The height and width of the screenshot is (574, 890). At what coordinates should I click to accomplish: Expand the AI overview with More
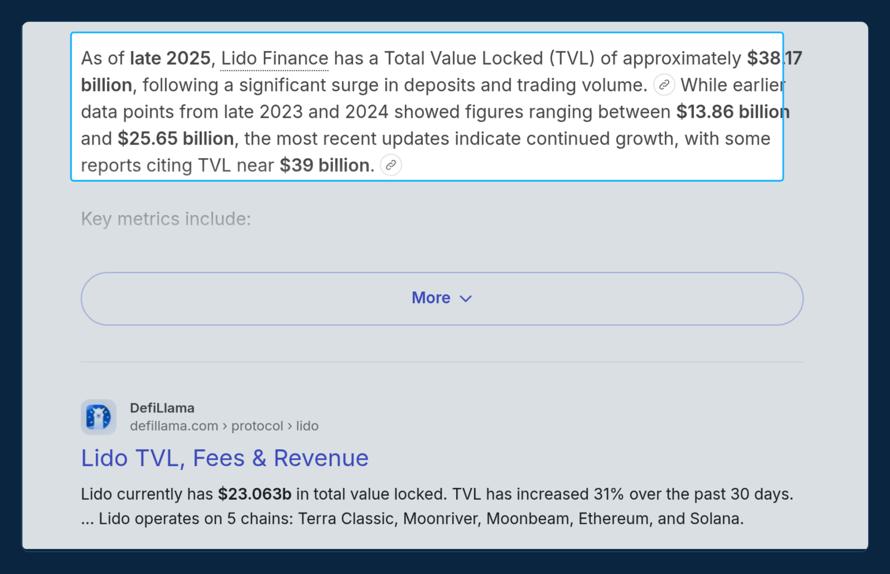point(442,298)
